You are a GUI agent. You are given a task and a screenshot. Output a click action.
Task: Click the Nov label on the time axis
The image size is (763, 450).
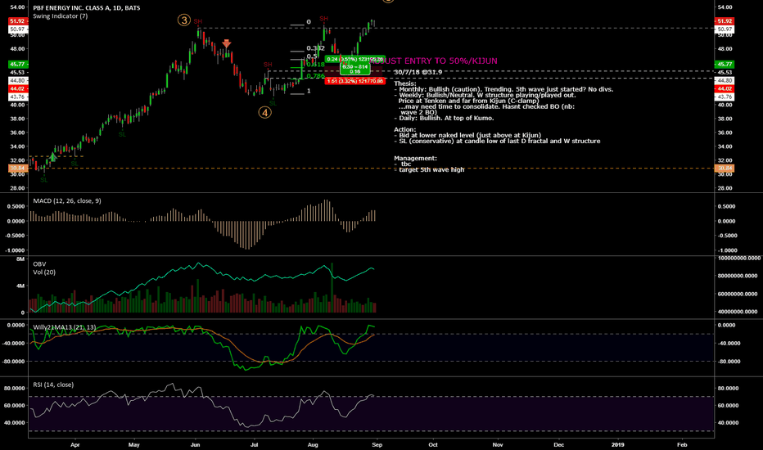(497, 444)
